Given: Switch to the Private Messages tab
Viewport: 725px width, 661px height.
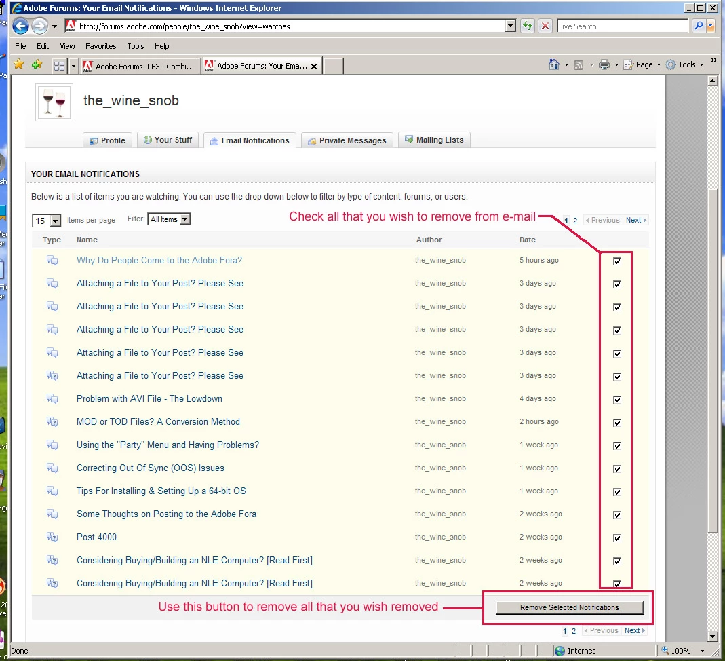Looking at the screenshot, I should coord(347,140).
